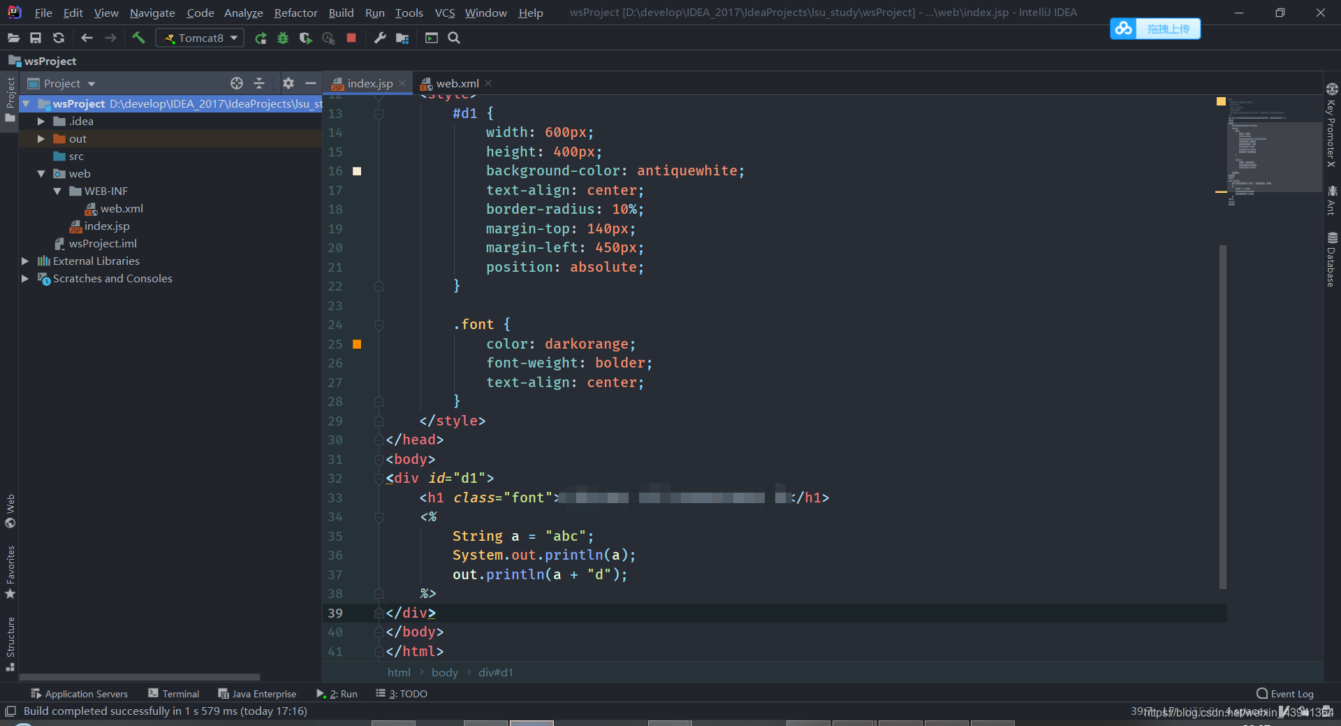
Task: Click the Search Everywhere magnifier icon
Action: (x=454, y=38)
